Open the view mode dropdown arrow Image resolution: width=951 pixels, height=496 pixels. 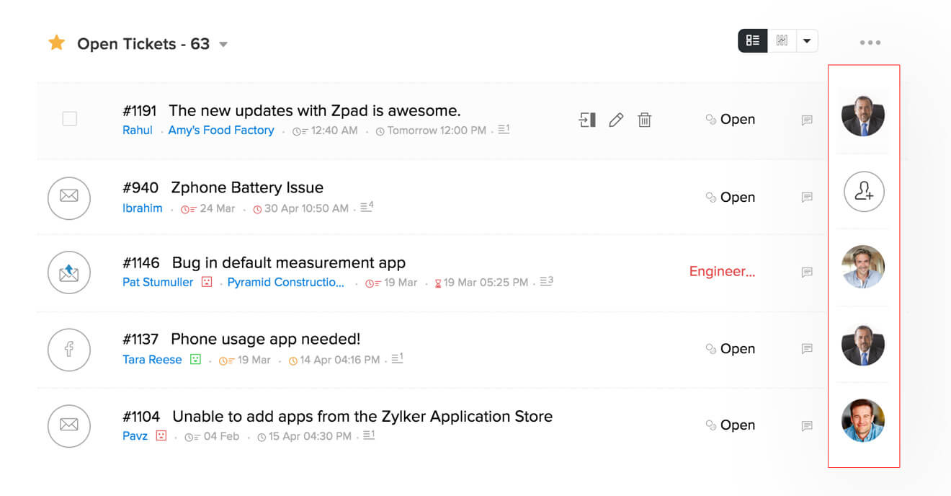tap(807, 41)
